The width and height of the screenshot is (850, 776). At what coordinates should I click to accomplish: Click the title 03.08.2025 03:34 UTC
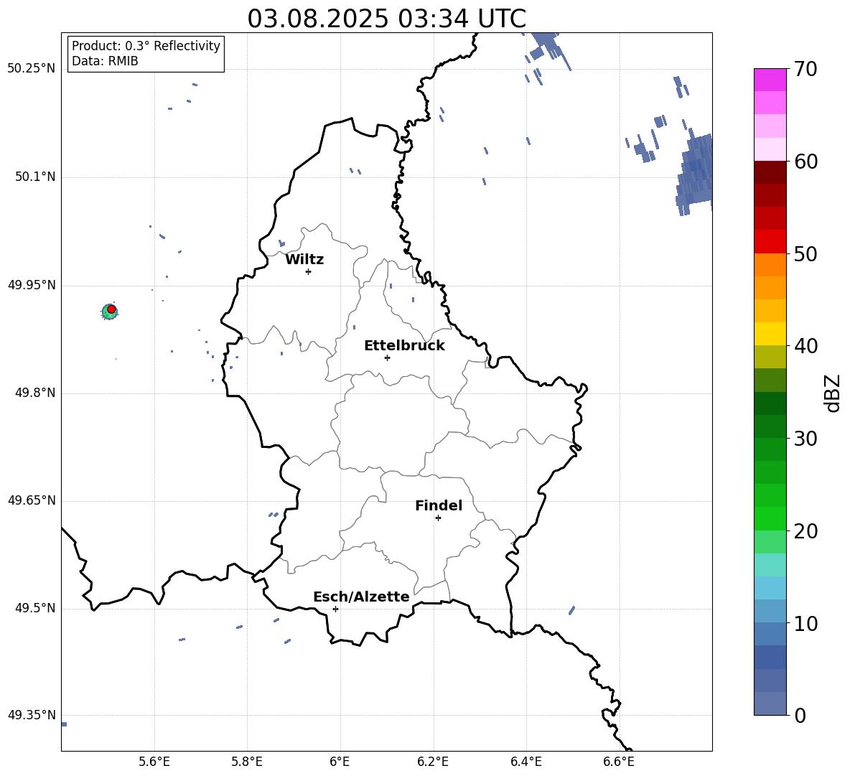[386, 19]
